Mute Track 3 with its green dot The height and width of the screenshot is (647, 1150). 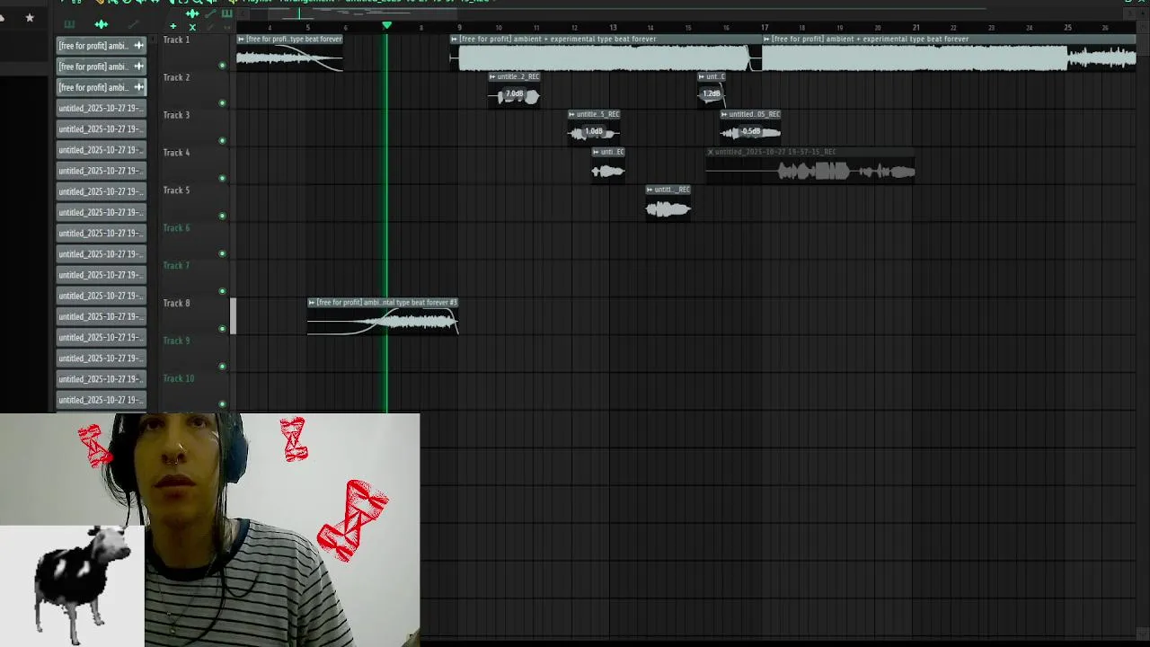(223, 141)
